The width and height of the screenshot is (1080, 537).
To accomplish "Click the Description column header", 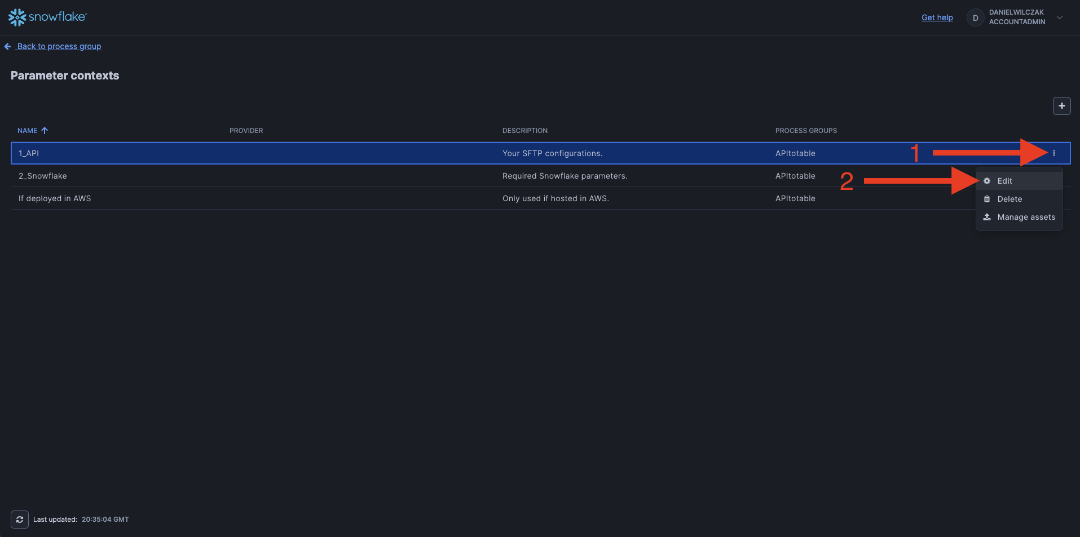I will (x=524, y=131).
